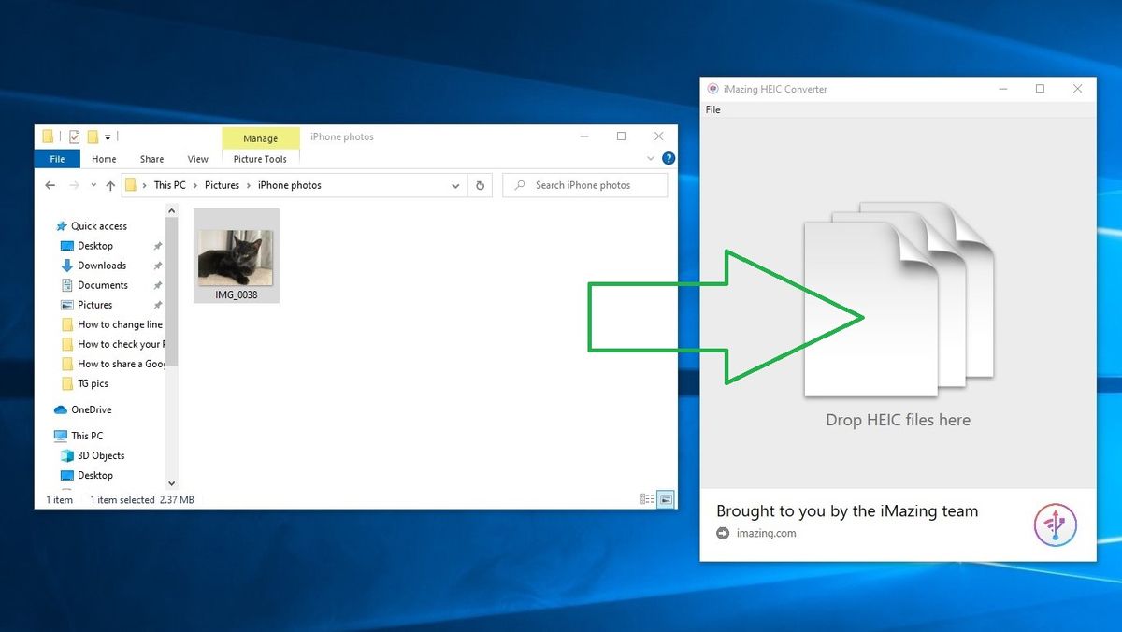The width and height of the screenshot is (1122, 632).
Task: Switch to large thumbnails view toggle
Action: (665, 498)
